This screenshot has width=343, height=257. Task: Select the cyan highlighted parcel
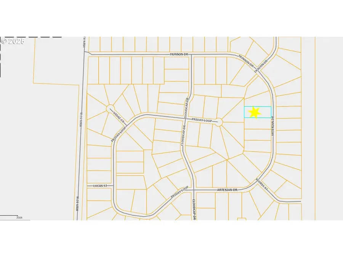tap(258, 112)
